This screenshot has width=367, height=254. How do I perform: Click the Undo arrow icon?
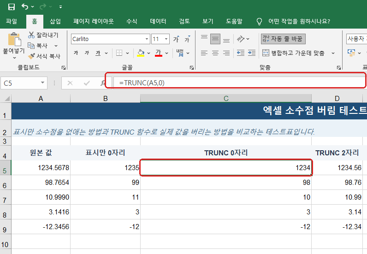24,6
